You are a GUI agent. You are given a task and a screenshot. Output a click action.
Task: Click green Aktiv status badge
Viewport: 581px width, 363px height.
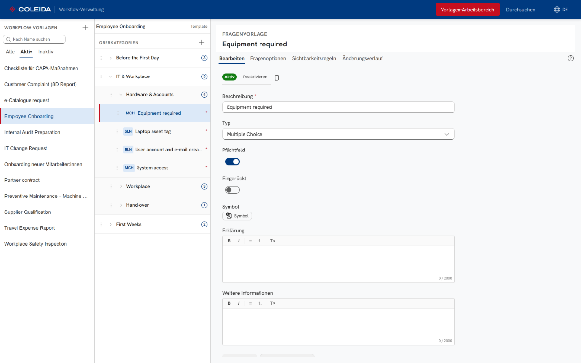click(229, 77)
